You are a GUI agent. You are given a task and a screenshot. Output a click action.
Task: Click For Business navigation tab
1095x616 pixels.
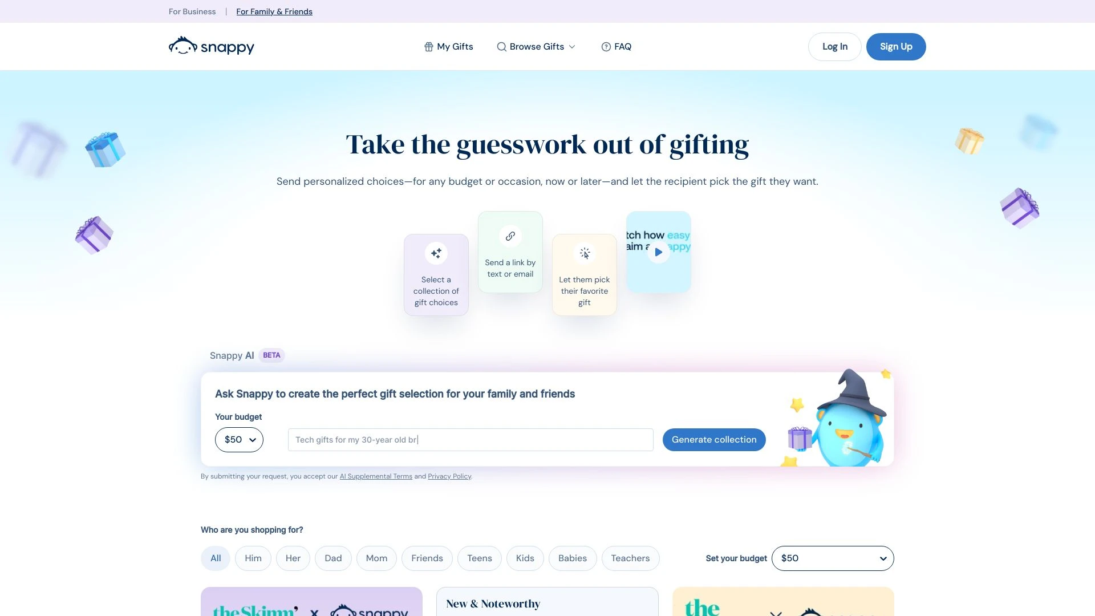[x=193, y=11]
